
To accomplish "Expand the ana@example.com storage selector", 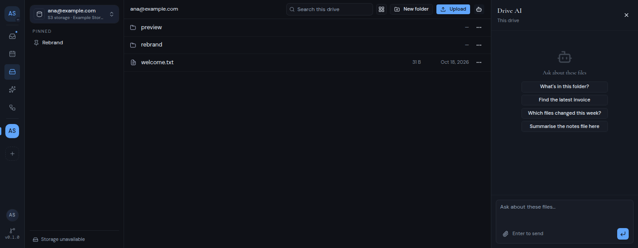I will (x=74, y=14).
